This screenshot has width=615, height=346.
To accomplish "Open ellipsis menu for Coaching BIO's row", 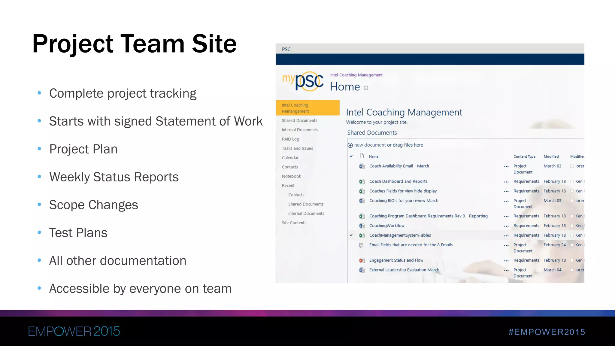I will [x=506, y=201].
